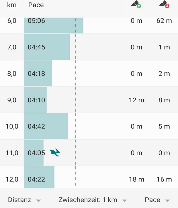Tap the 16 m descent value
Screen dimensions: 178x208
point(164,179)
